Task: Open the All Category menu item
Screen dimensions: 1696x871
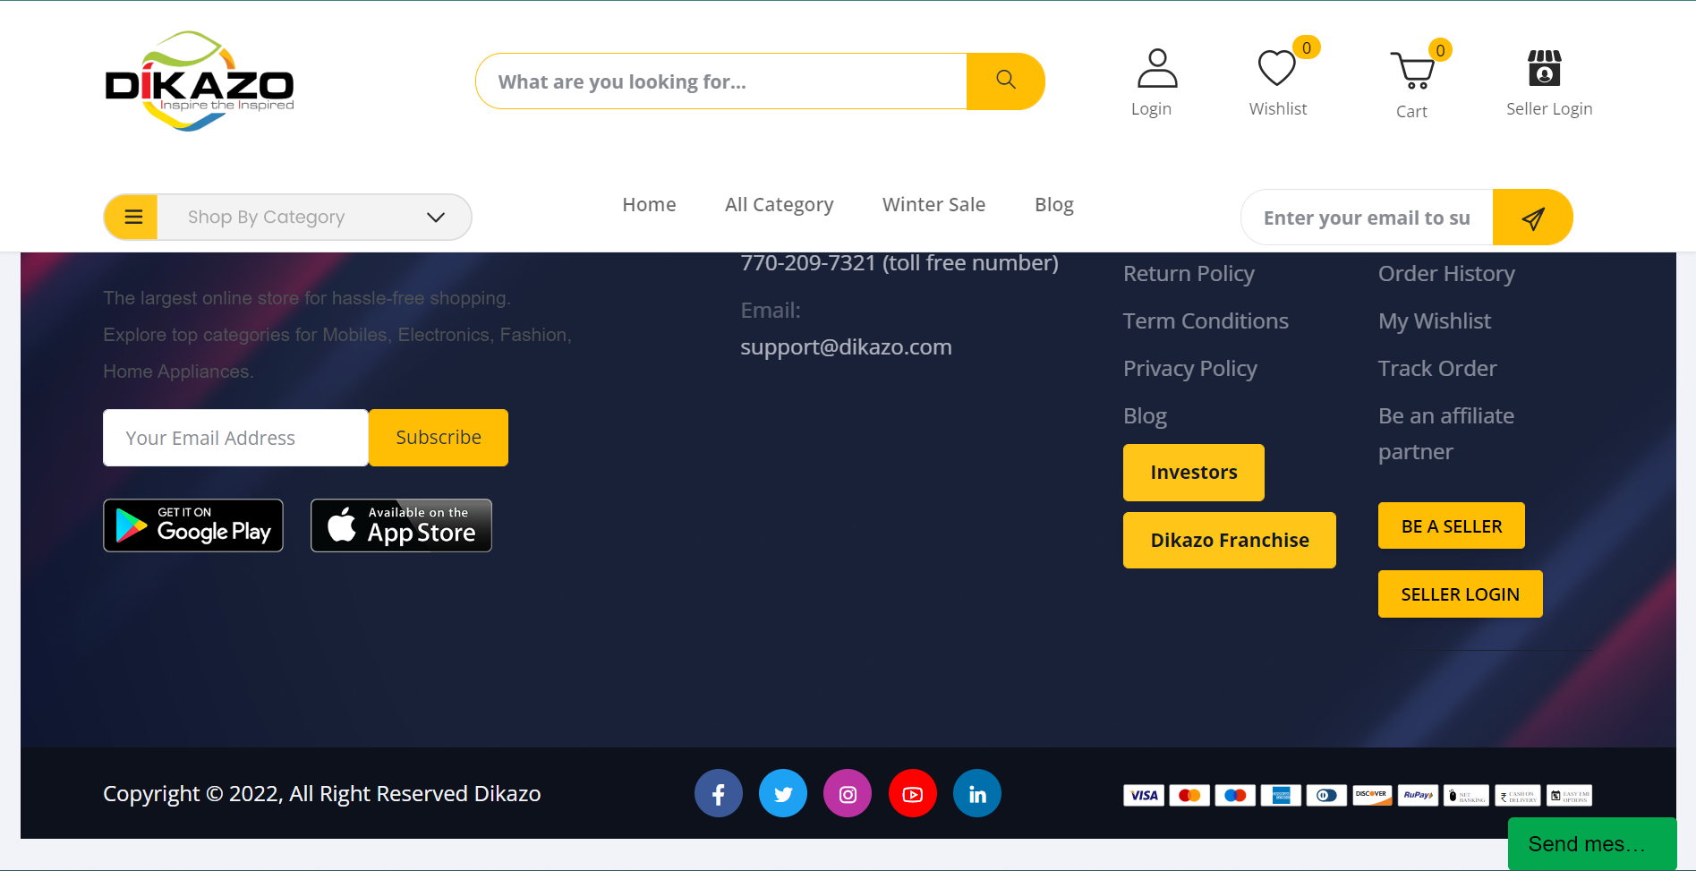Action: click(x=779, y=205)
